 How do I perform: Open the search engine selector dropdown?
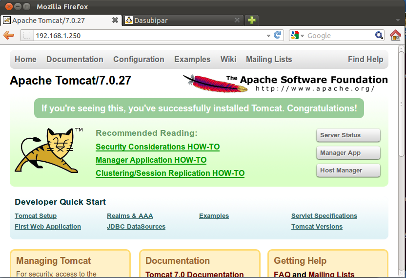[x=302, y=36]
